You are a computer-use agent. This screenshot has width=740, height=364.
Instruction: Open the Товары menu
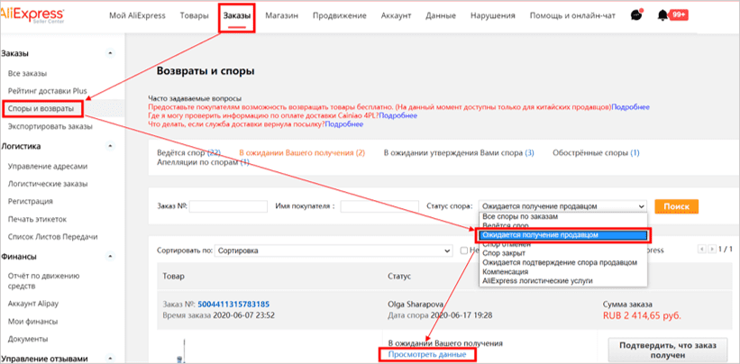coord(194,15)
